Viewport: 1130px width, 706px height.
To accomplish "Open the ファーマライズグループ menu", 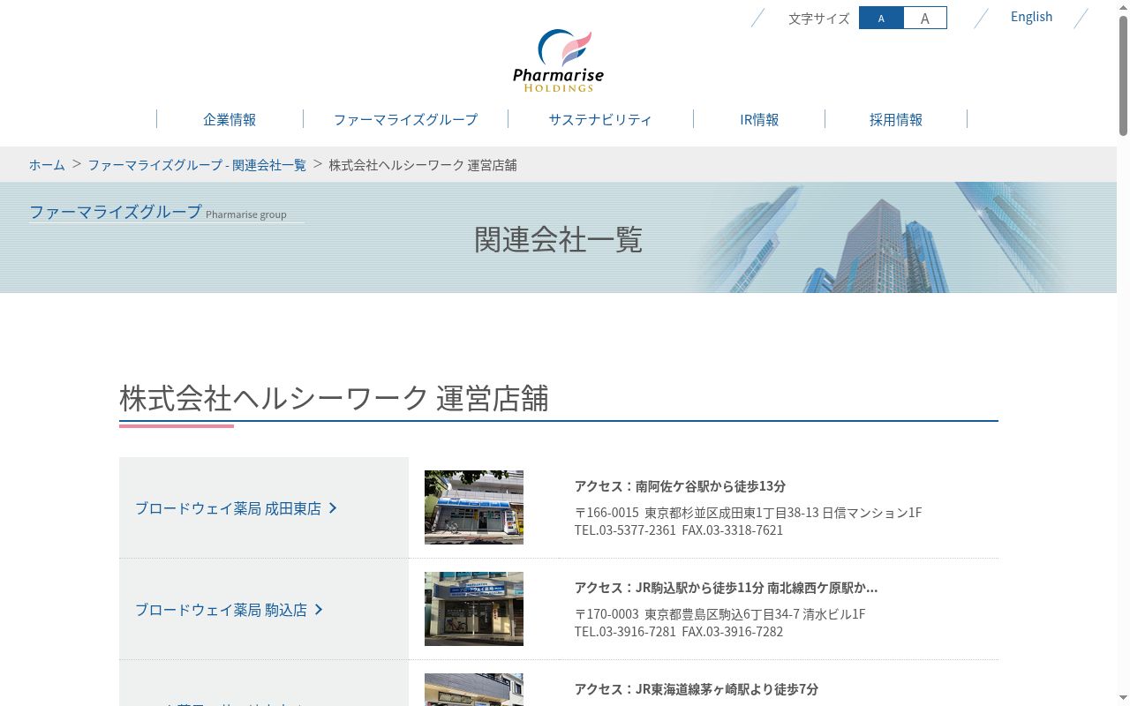I will point(405,119).
